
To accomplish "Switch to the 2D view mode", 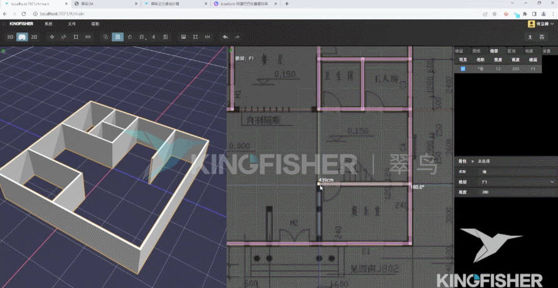I will tap(34, 37).
